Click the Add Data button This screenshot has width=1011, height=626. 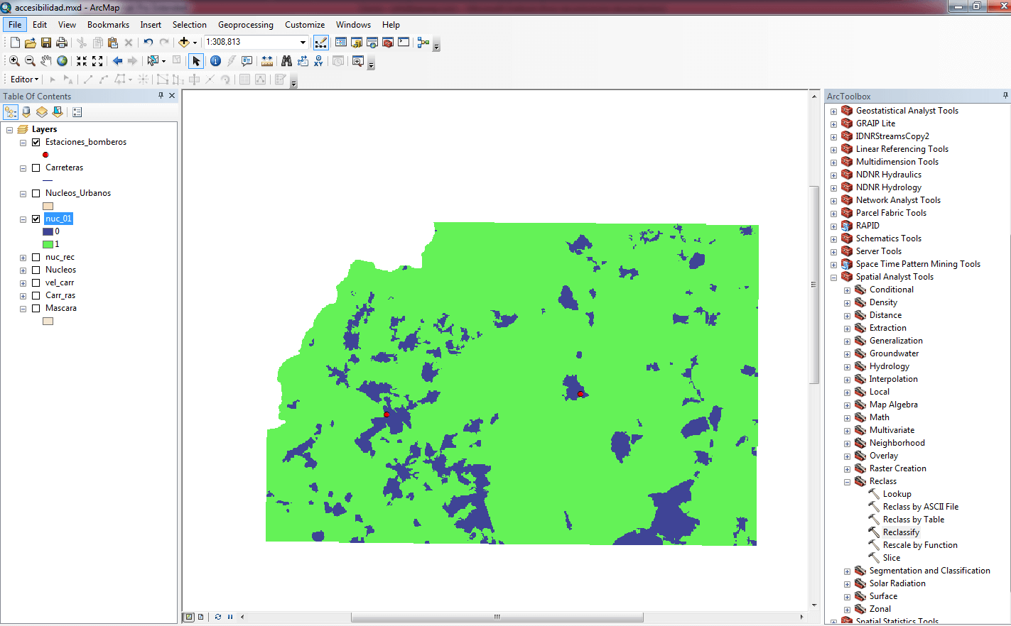(184, 43)
